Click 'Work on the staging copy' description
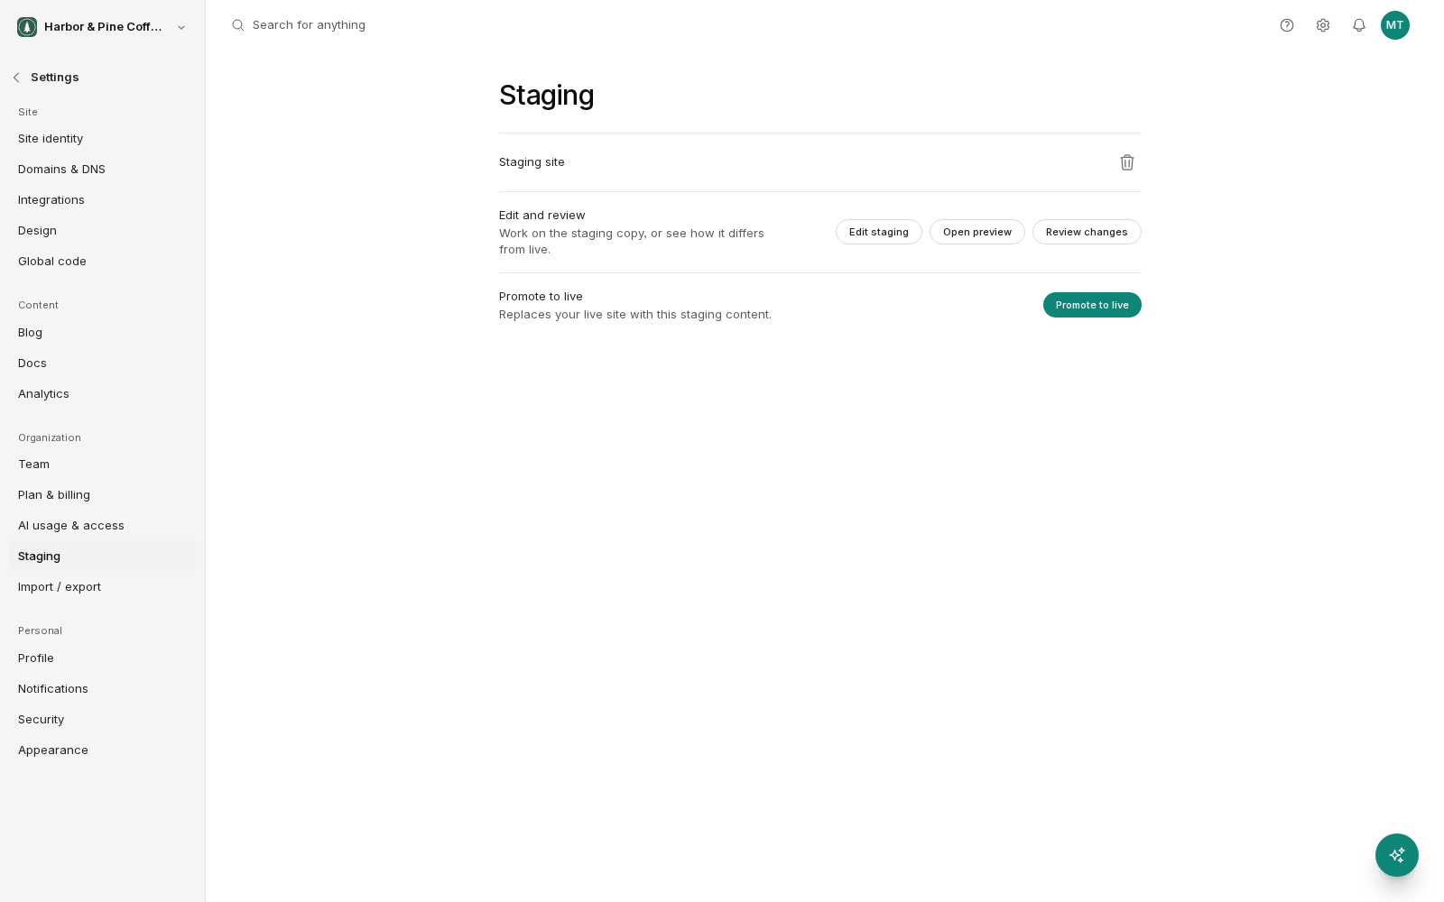The width and height of the screenshot is (1444, 902). coord(632,242)
